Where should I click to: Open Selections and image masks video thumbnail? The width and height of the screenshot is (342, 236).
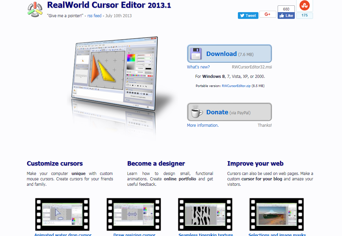click(x=277, y=214)
